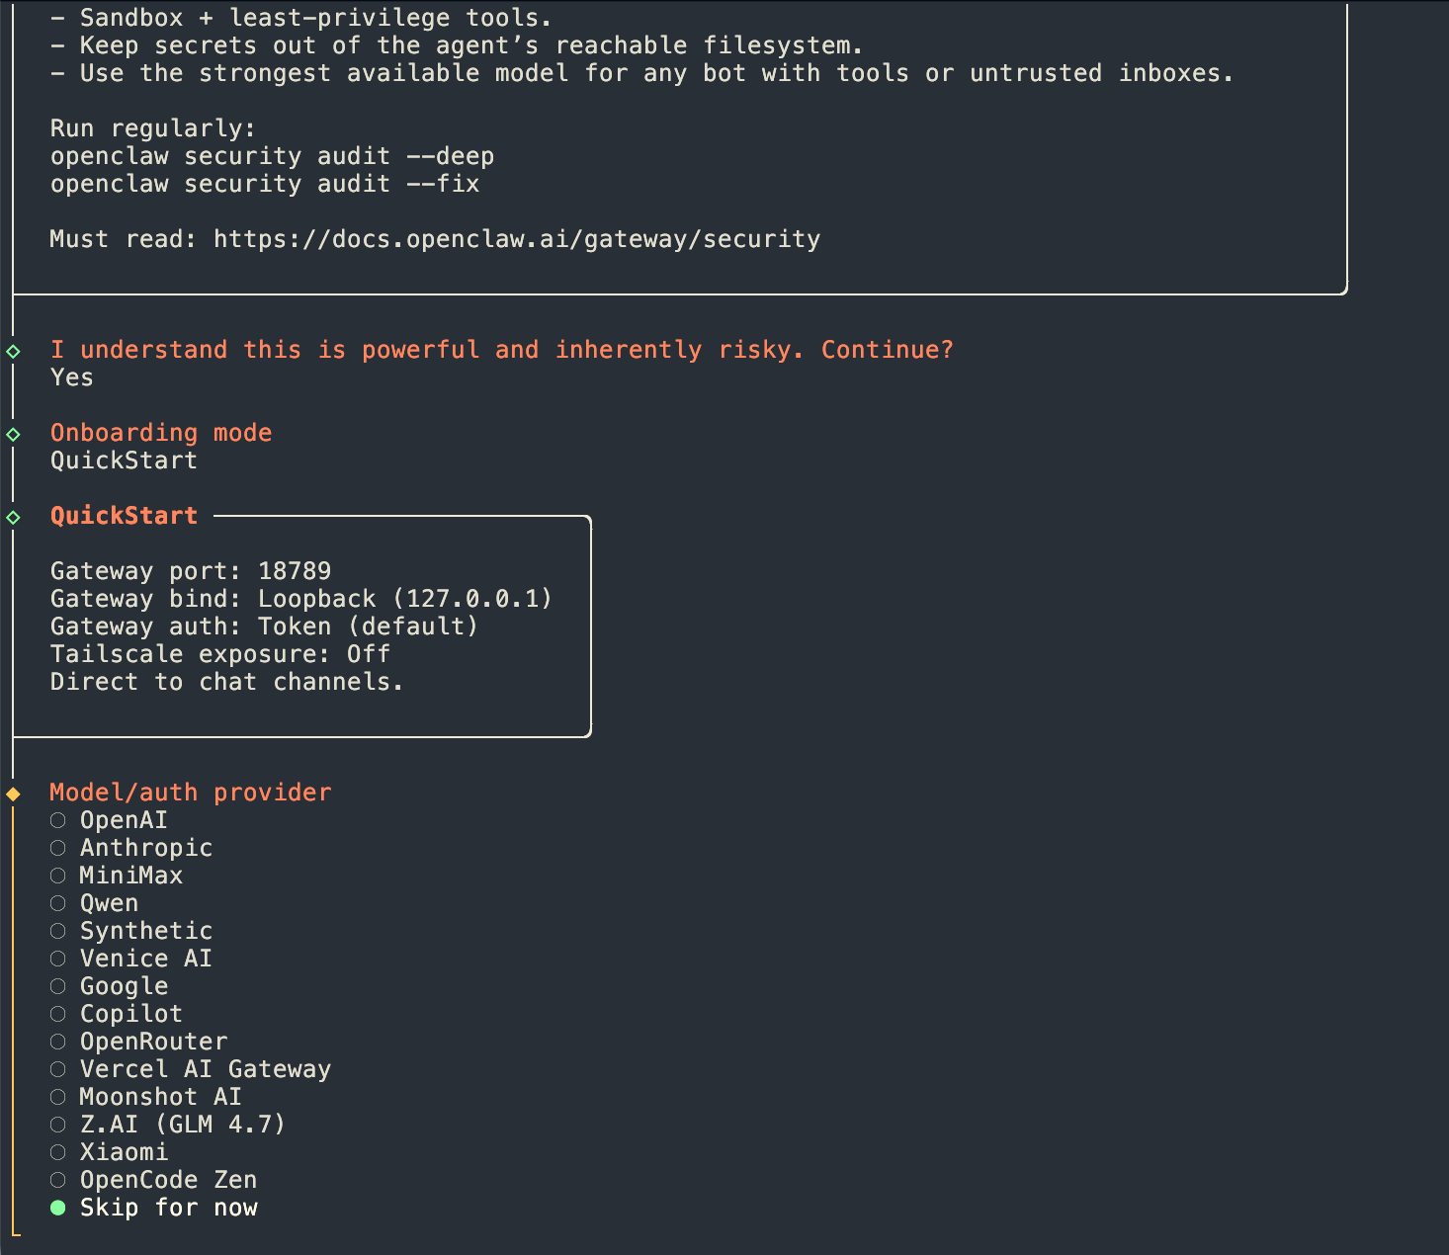
Task: Select the Moonshot AI option
Action: pos(58,1097)
